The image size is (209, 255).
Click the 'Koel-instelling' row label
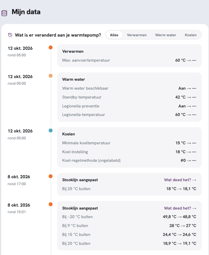pyautogui.click(x=75, y=152)
